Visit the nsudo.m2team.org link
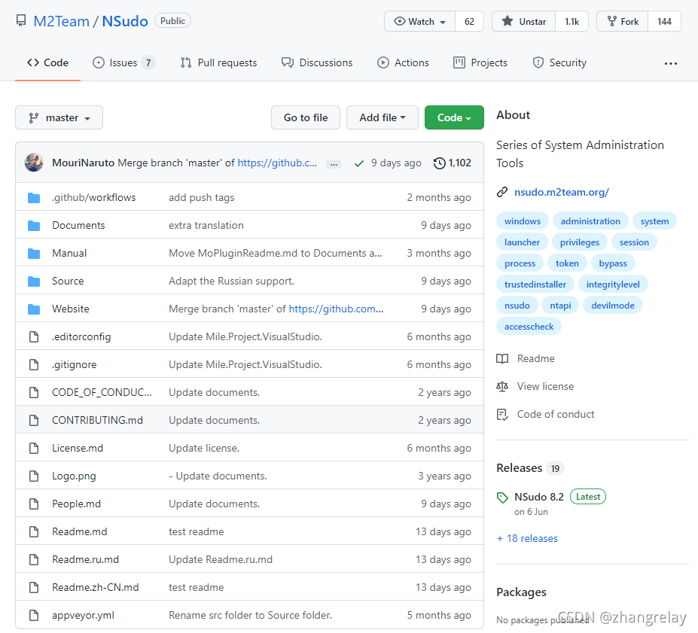Viewport: 698px width, 633px height. tap(562, 192)
